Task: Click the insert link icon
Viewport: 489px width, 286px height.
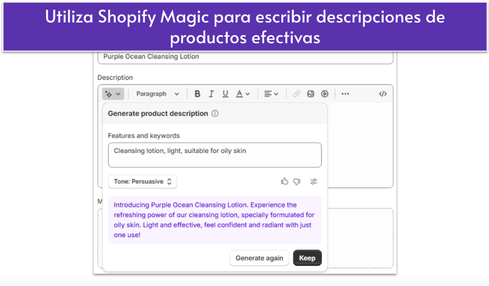Action: coord(296,94)
